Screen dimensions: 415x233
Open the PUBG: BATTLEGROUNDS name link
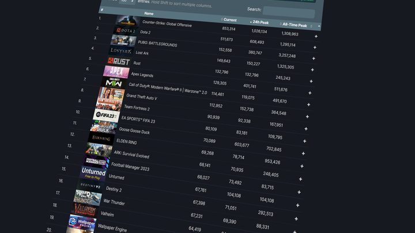pyautogui.click(x=157, y=44)
